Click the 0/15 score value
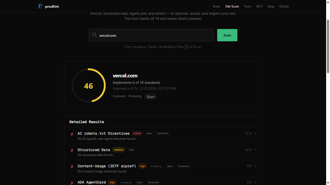The width and height of the screenshot is (330, 185). [x=248, y=133]
